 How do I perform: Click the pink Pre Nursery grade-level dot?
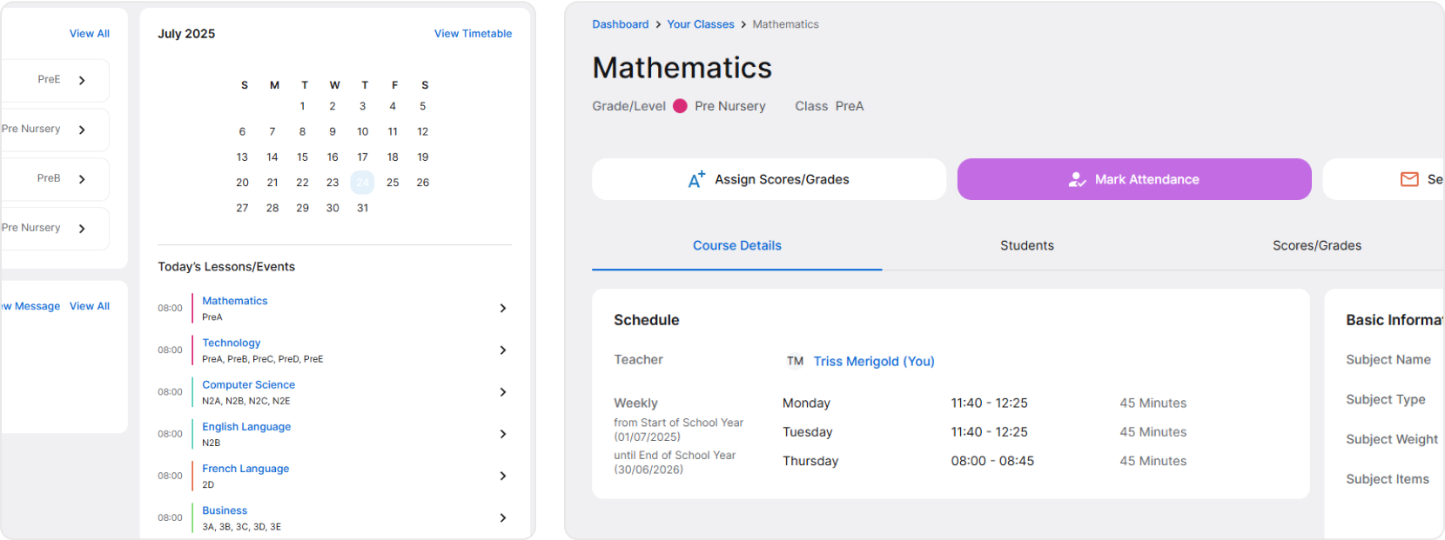tap(681, 105)
